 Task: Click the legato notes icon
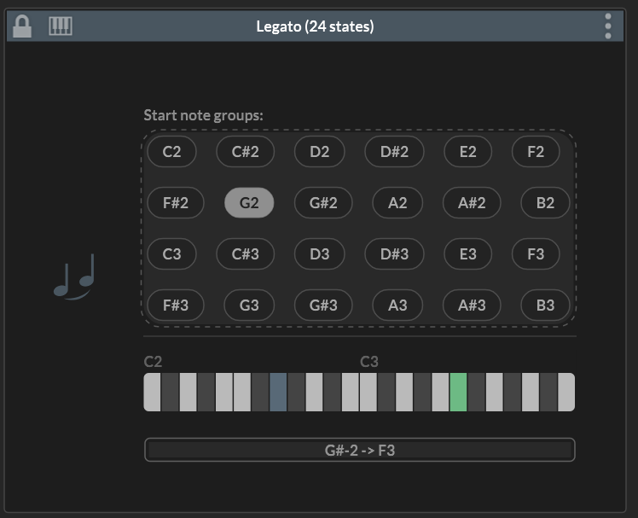tap(74, 276)
